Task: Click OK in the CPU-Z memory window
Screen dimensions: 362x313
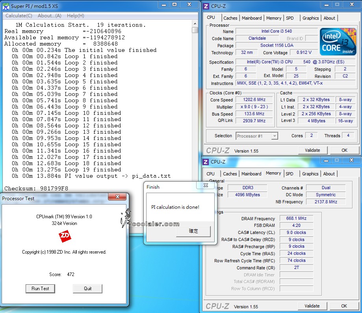Action: pyautogui.click(x=344, y=306)
